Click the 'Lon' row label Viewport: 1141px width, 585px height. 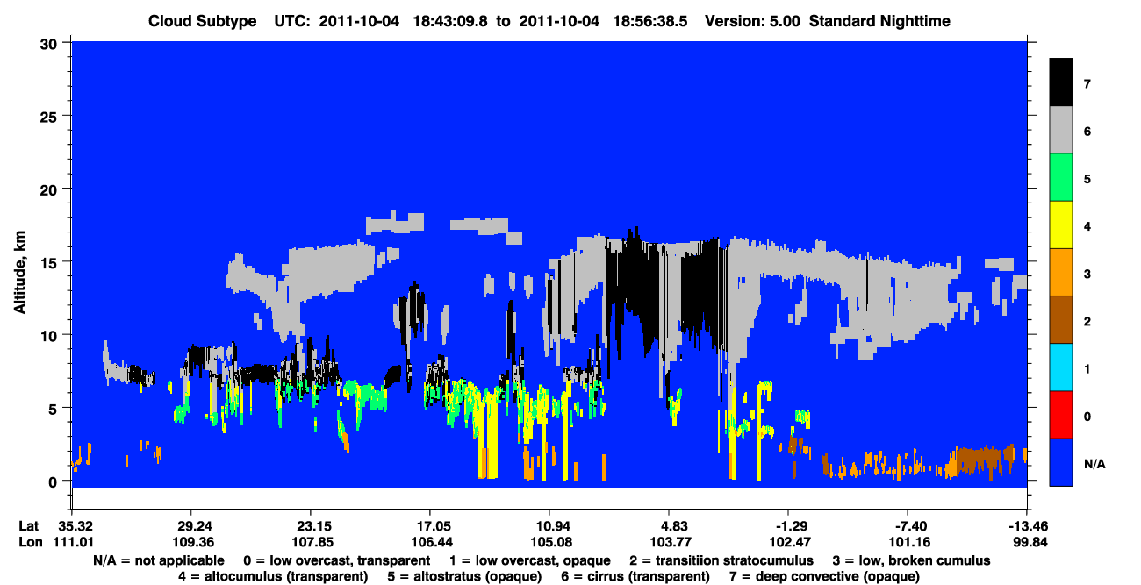[x=29, y=542]
